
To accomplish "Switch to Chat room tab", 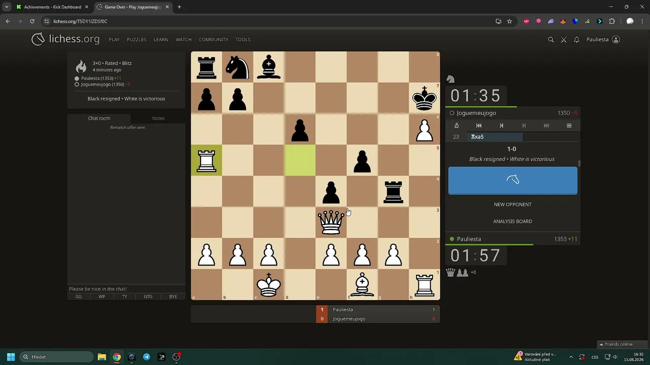I will tap(99, 118).
